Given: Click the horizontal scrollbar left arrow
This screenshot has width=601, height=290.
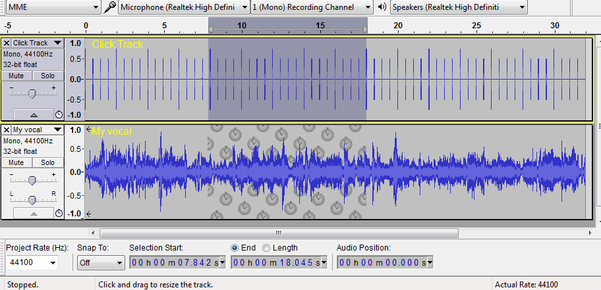Looking at the screenshot, I should (x=93, y=233).
